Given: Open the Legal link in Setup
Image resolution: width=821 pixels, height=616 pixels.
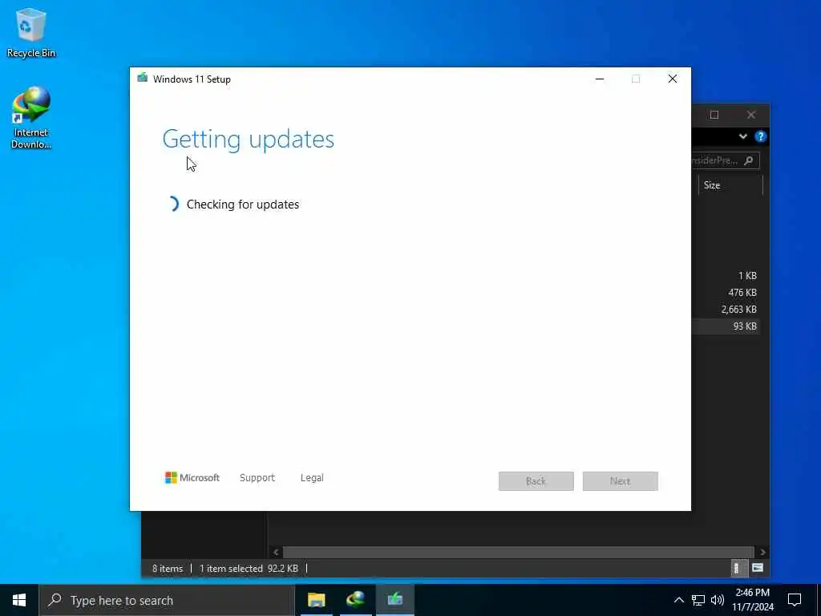Looking at the screenshot, I should (x=312, y=478).
